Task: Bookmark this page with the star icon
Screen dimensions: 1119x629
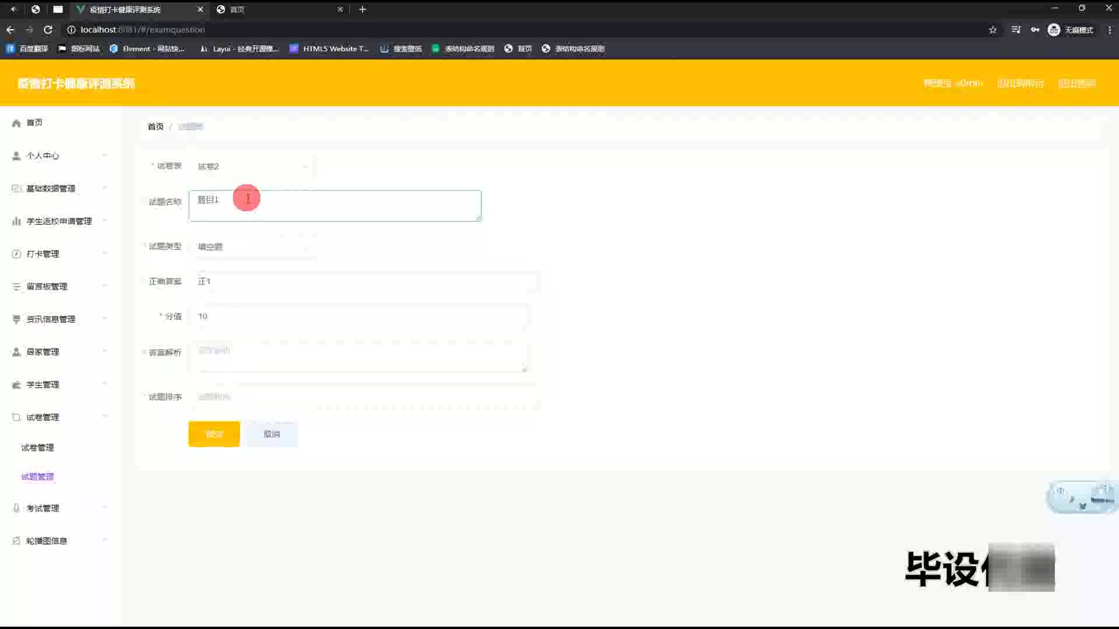Action: 993,30
